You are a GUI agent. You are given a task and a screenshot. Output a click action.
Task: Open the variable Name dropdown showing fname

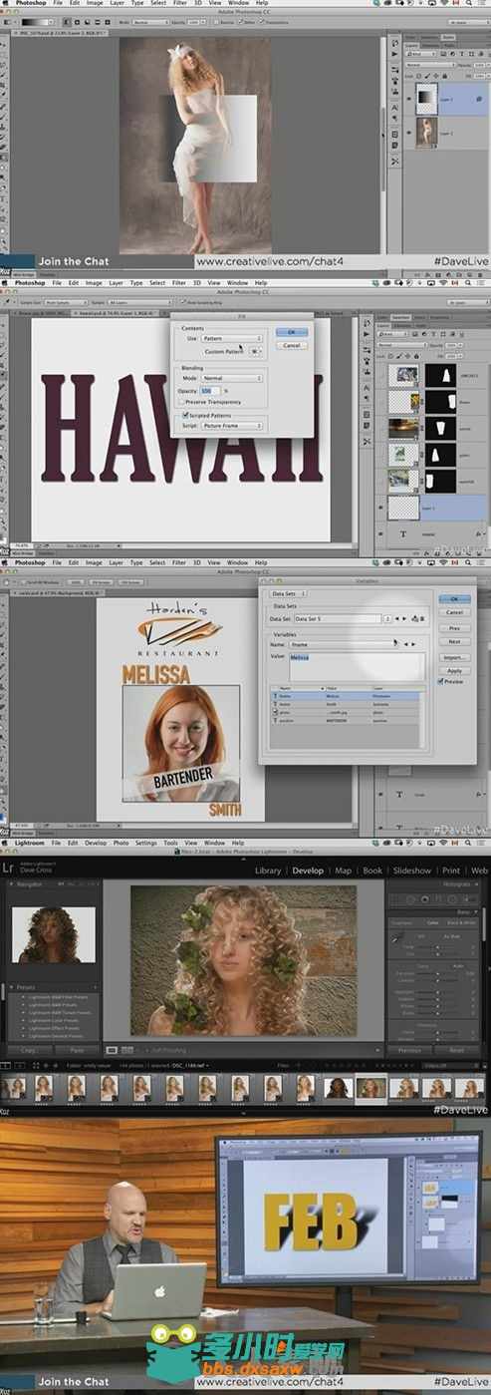(344, 644)
